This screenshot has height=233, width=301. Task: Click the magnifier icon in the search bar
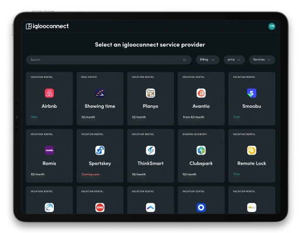tap(184, 60)
